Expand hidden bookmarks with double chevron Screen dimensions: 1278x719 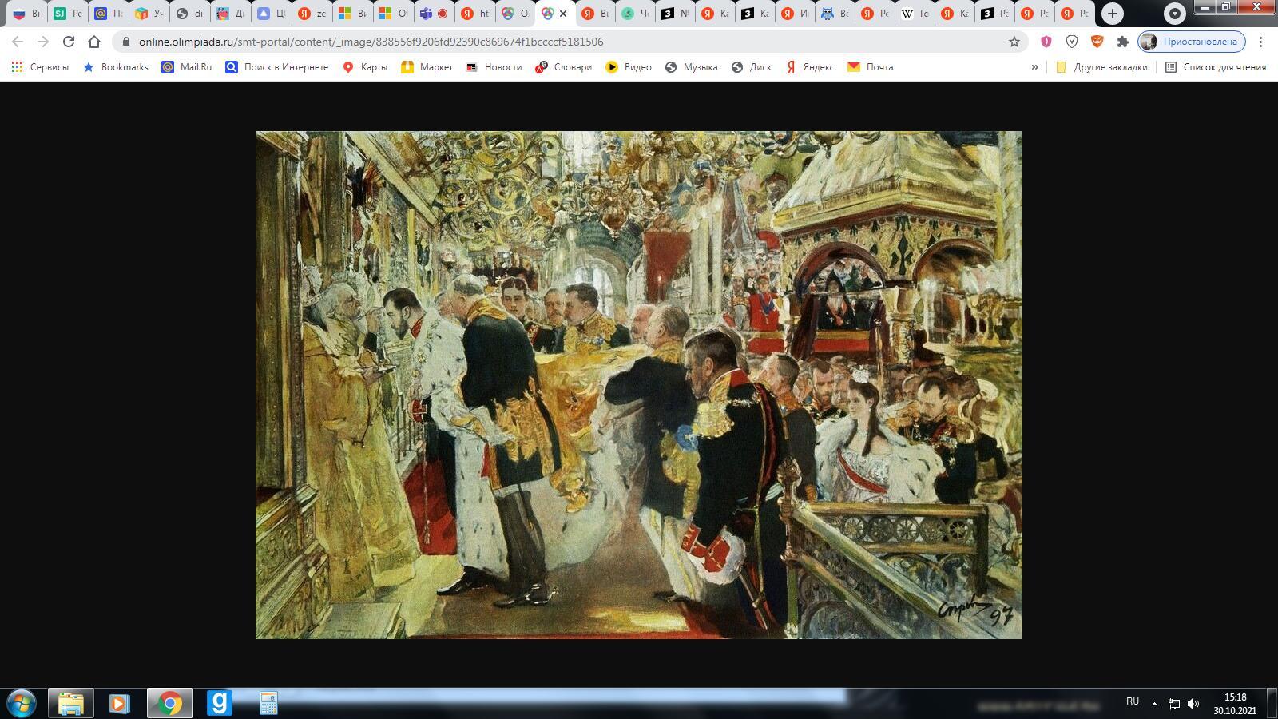[1035, 67]
